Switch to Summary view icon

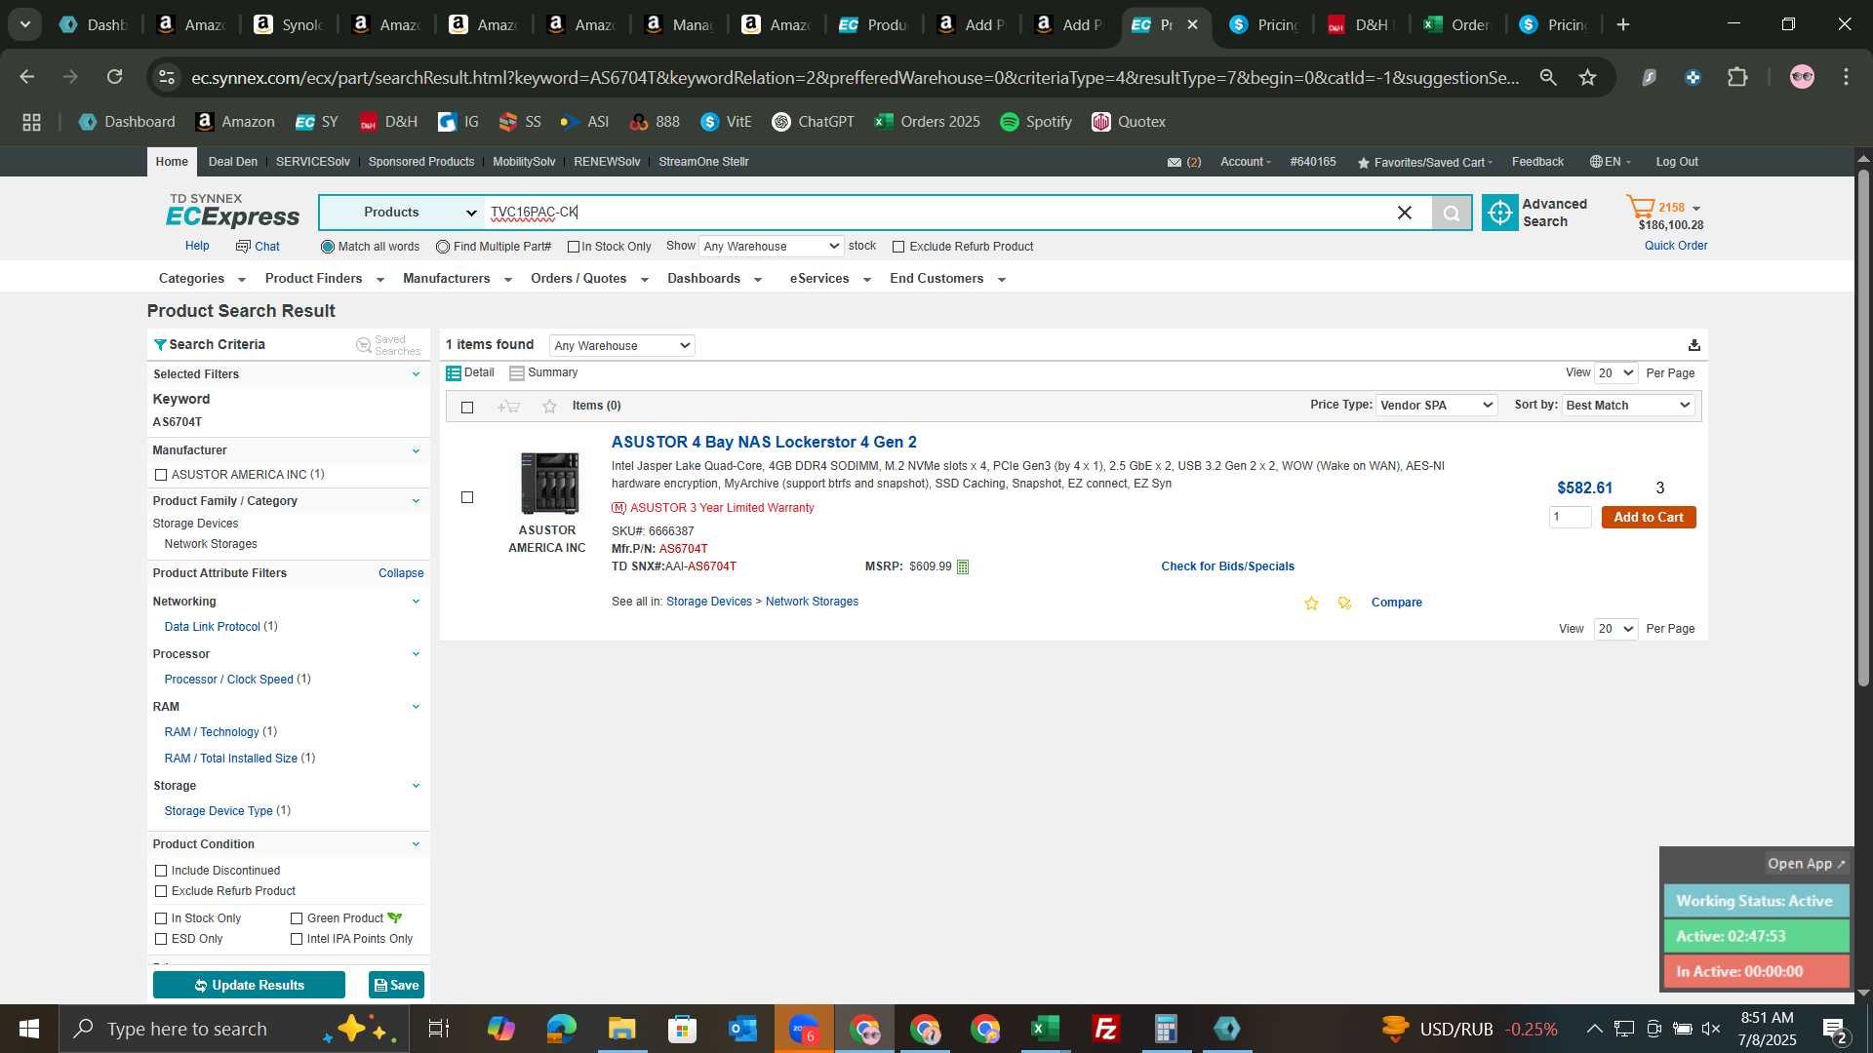tap(517, 373)
